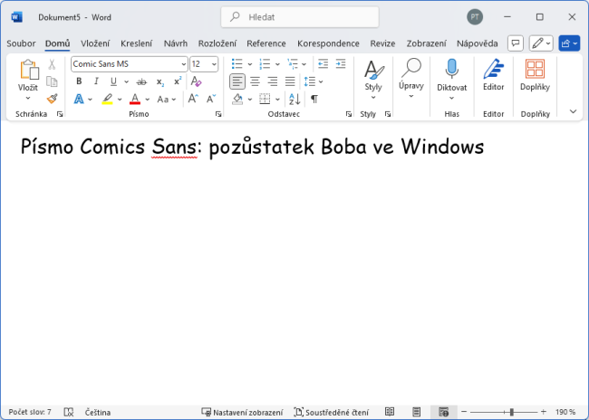This screenshot has height=420, width=589.
Task: Open the font size 12 dropdown
Action: (x=214, y=64)
